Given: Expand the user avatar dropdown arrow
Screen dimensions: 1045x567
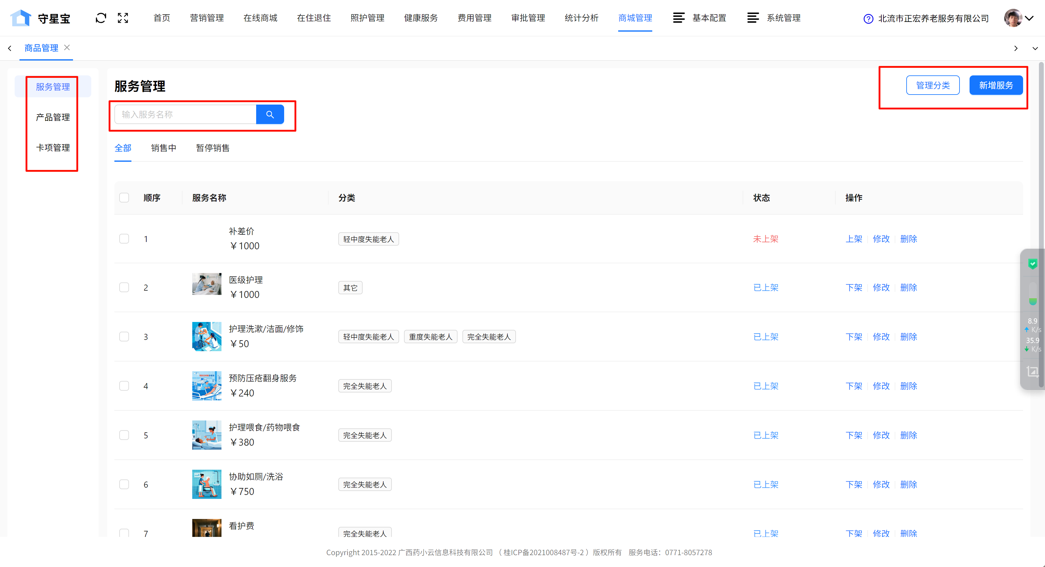Looking at the screenshot, I should [x=1029, y=18].
